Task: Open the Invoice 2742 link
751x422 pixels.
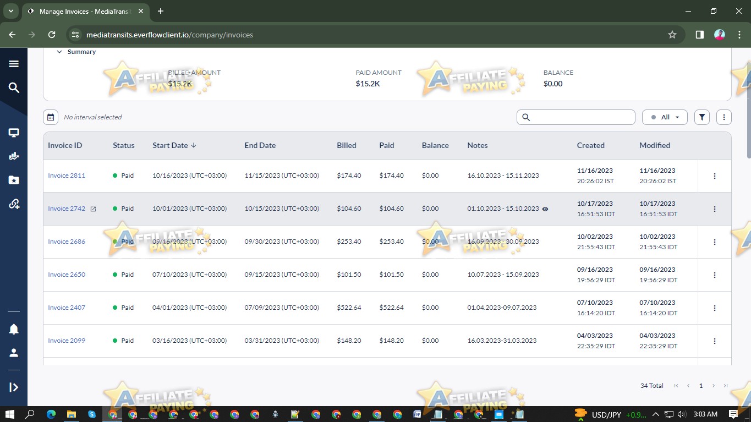Action: coord(67,209)
